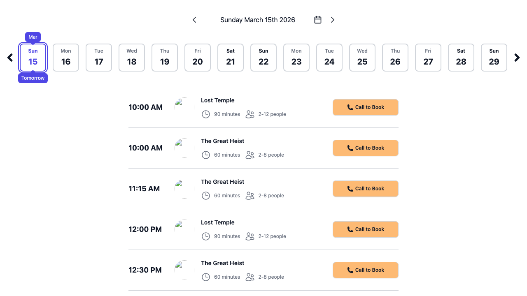Image resolution: width=527 pixels, height=296 pixels.
Task: Open the Lost Temple thumbnail image
Action: pos(184,107)
